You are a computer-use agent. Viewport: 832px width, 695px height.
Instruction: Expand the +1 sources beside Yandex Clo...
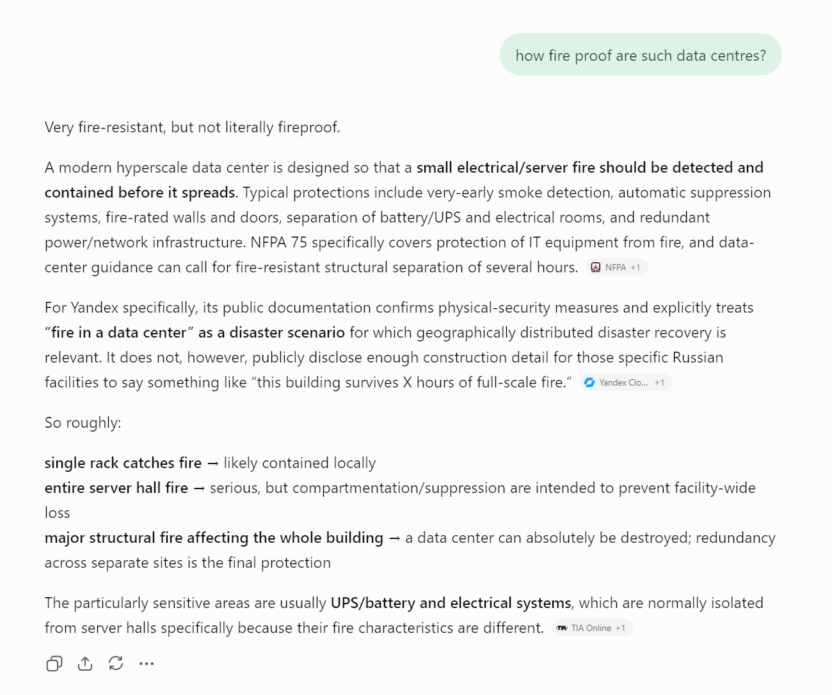coord(659,382)
